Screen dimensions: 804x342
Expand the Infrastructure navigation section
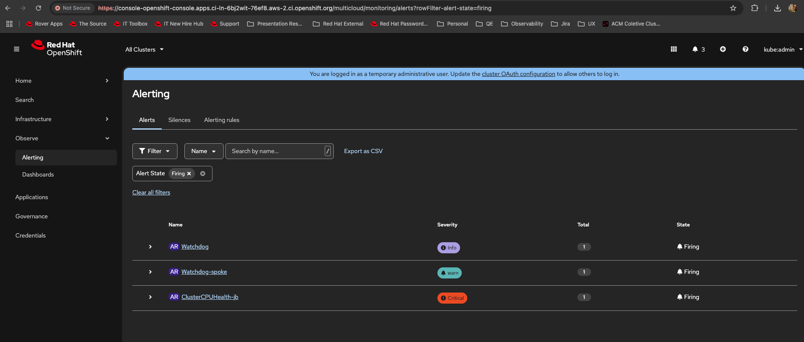click(62, 119)
